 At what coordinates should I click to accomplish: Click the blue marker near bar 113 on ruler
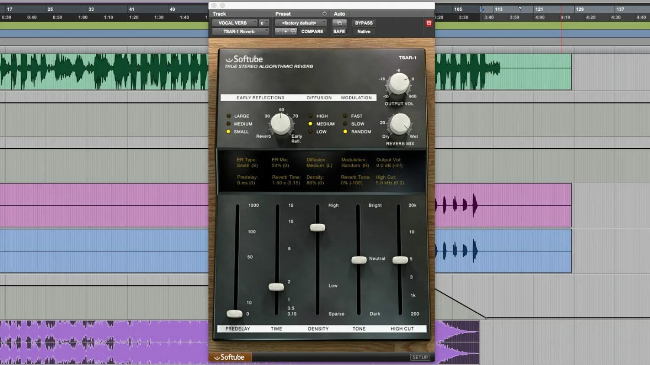tap(481, 9)
